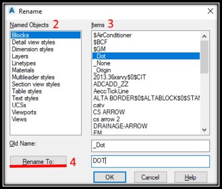Confirm with the OK button

(110, 177)
